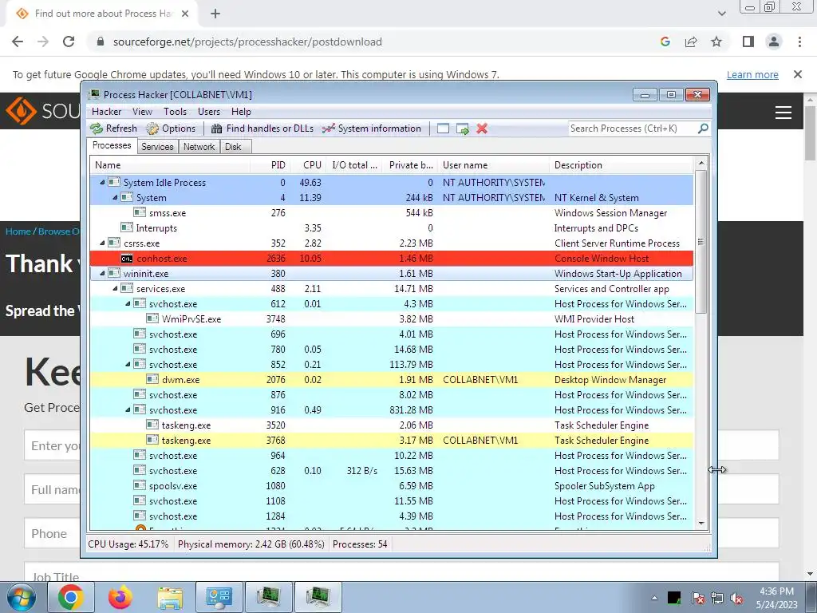Click the Refresh toolbar icon
Image resolution: width=817 pixels, height=613 pixels.
click(97, 129)
